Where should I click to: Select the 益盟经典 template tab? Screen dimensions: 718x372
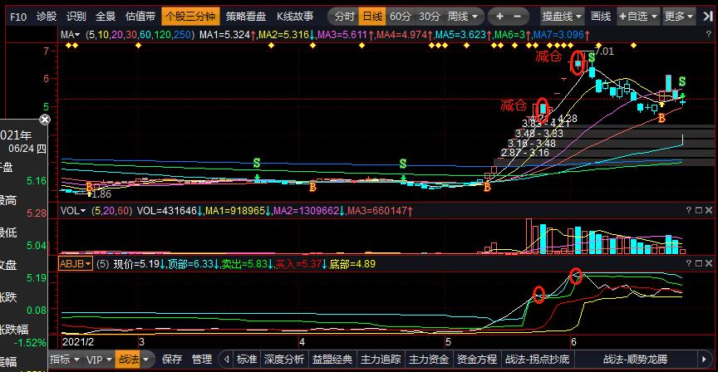332,360
